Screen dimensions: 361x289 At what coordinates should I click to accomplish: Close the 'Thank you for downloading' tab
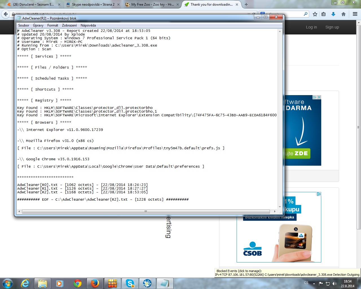tap(237, 5)
